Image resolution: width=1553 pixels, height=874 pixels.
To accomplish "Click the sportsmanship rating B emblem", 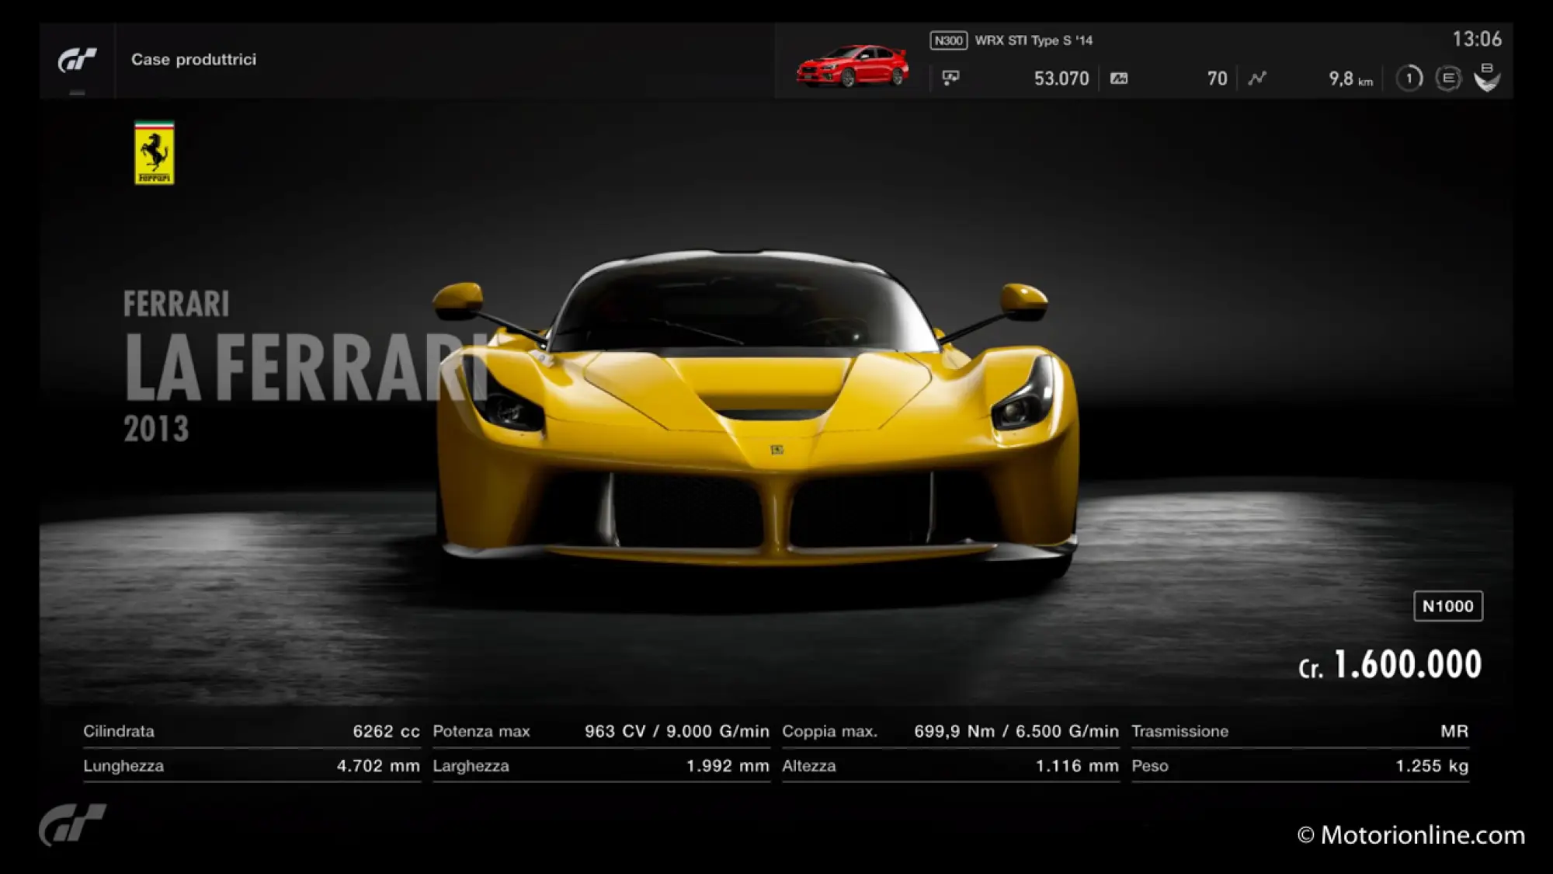I will [x=1487, y=78].
